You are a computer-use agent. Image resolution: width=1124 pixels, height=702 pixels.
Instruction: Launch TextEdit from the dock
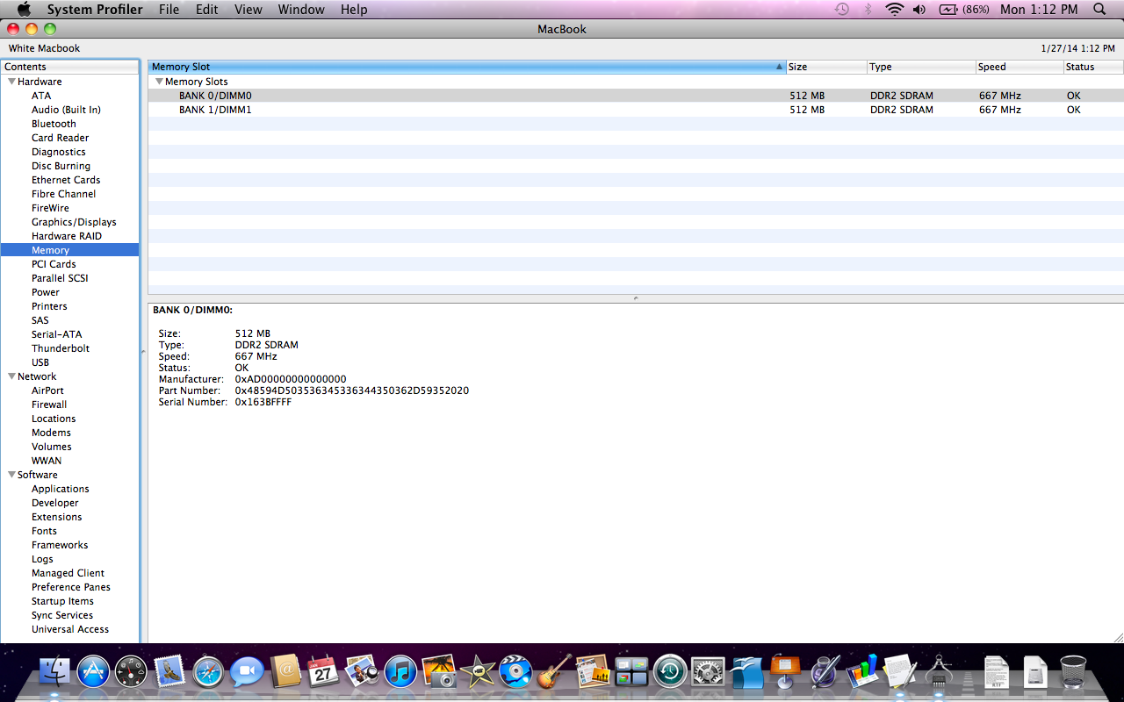tap(900, 673)
